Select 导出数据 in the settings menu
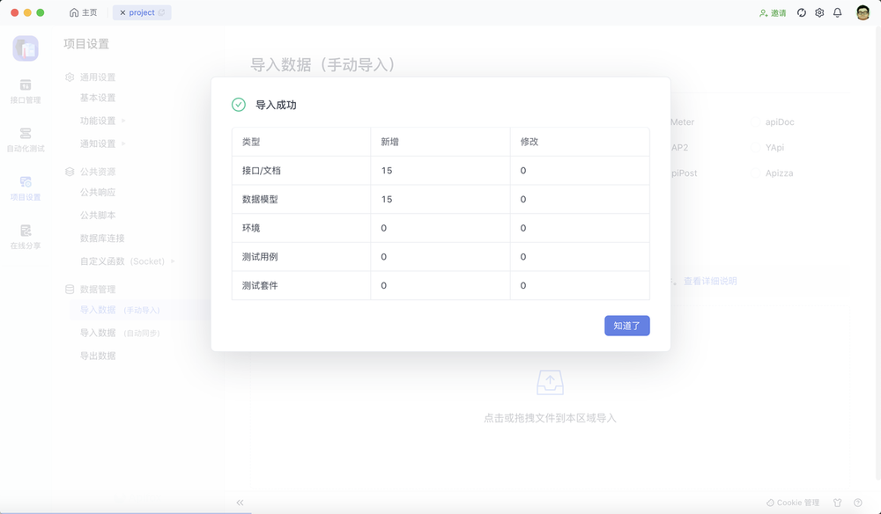The image size is (881, 514). tap(100, 355)
